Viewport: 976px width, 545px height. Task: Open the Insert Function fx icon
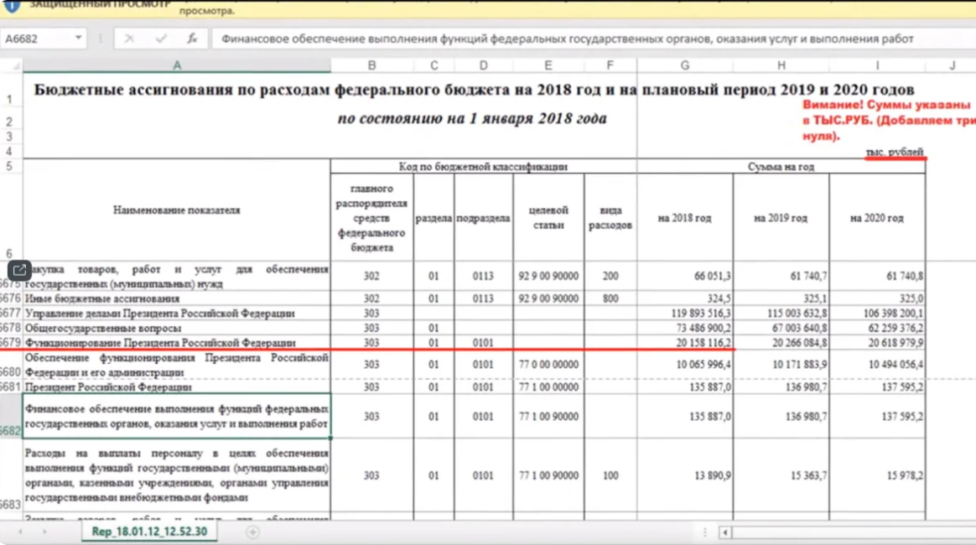[192, 39]
